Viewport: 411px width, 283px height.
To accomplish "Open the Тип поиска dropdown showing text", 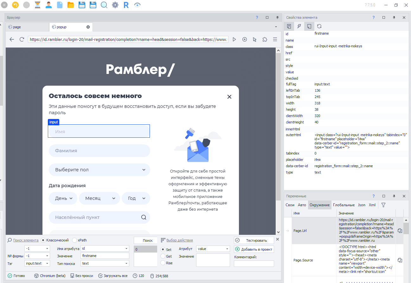I will [x=105, y=263].
